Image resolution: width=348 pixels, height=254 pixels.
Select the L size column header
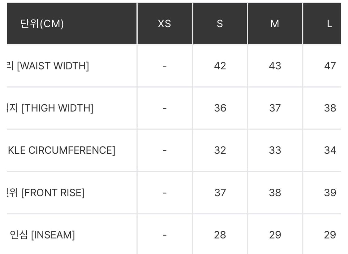(x=329, y=24)
